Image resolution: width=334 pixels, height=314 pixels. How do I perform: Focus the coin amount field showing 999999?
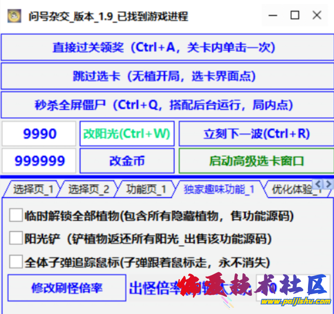pos(40,161)
